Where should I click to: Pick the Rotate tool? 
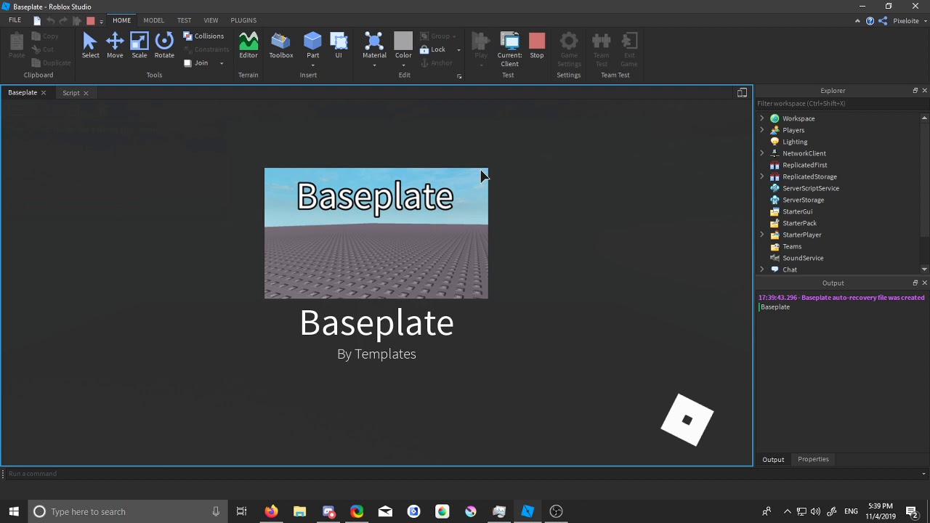[164, 46]
